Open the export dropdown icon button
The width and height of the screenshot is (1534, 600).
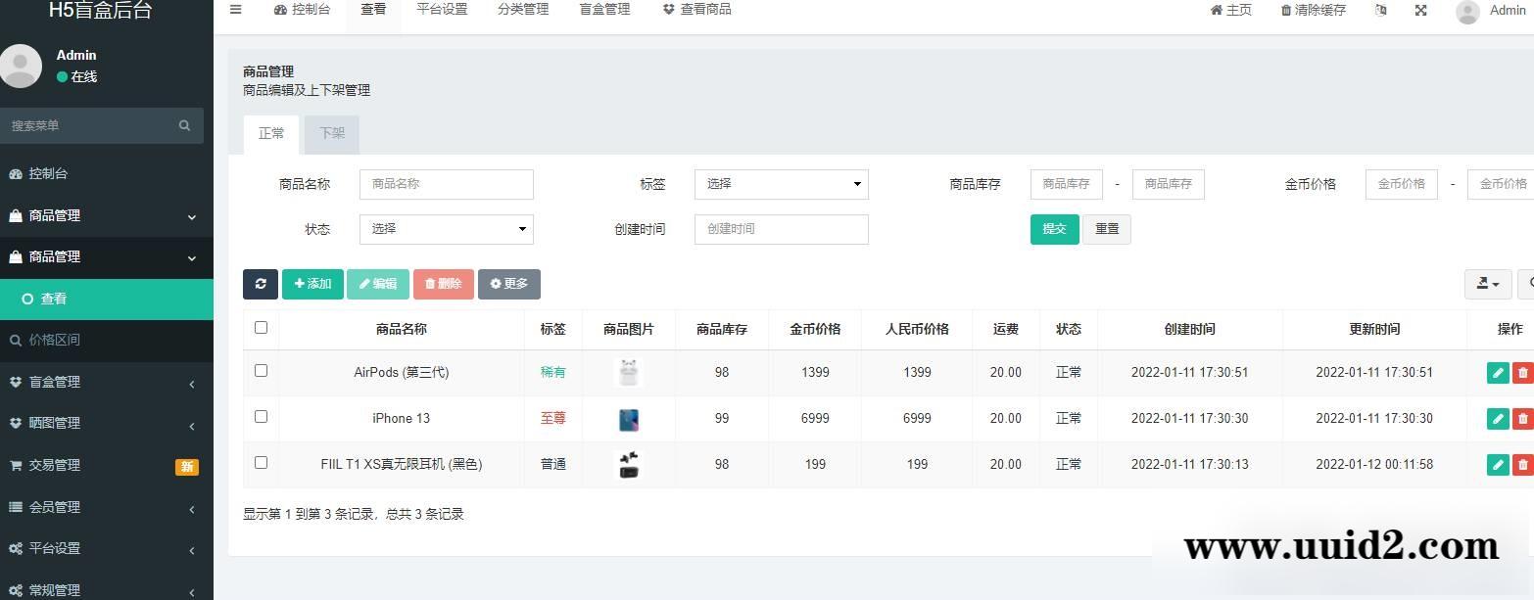tap(1487, 284)
